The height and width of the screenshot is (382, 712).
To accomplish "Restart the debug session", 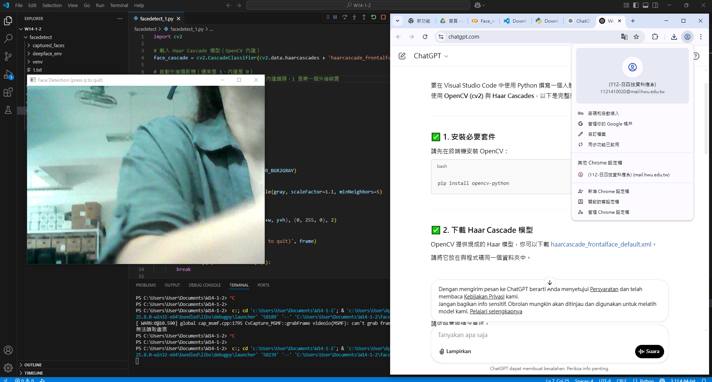I will pos(373,17).
